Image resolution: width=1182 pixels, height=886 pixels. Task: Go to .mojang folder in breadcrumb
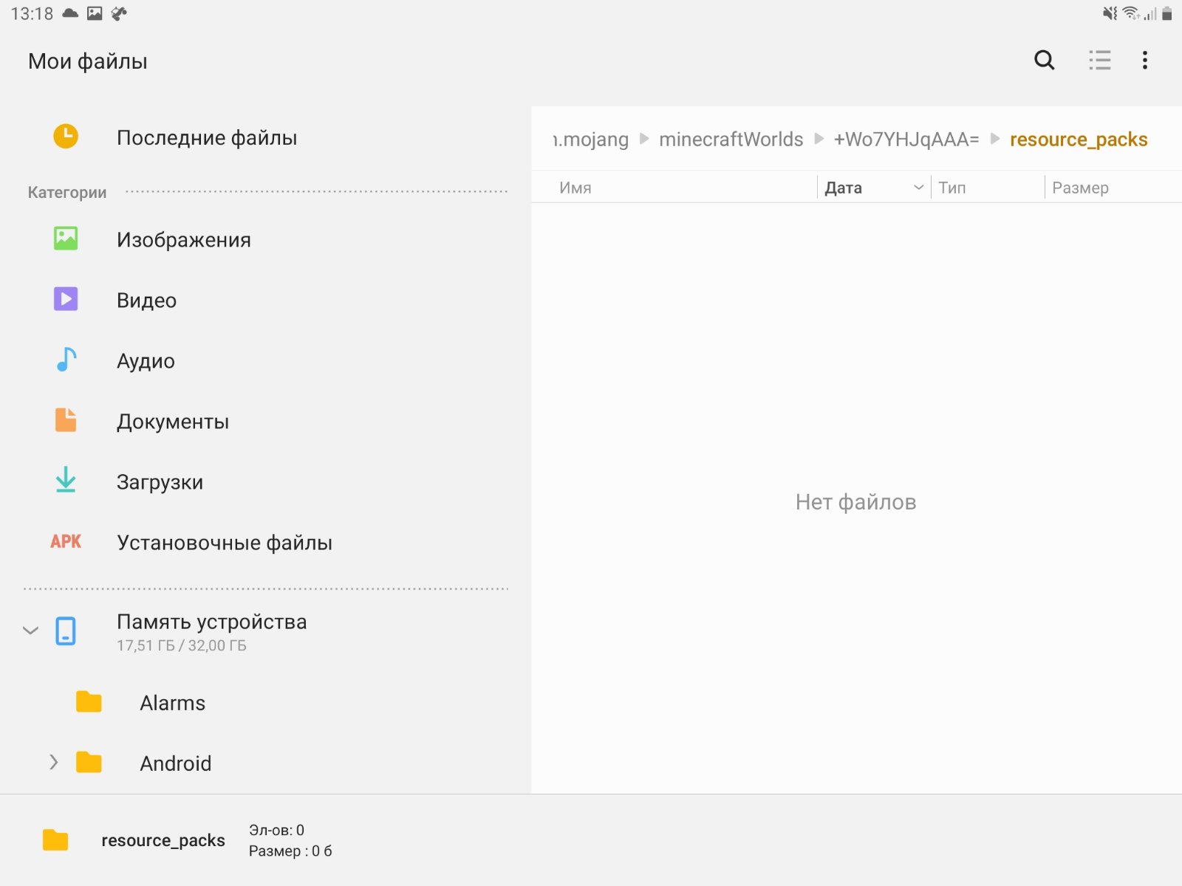click(592, 140)
